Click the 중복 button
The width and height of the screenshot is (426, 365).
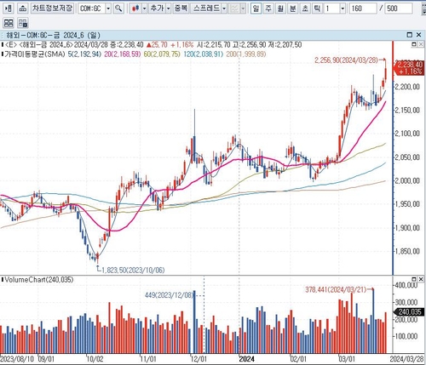pyautogui.click(x=181, y=9)
